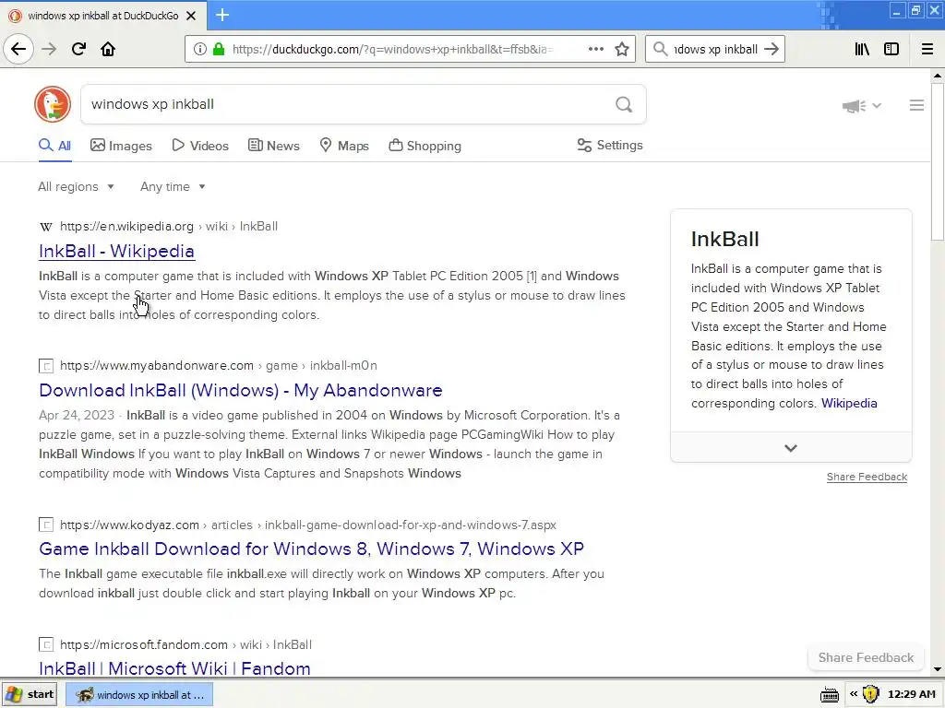
Task: Click the myabandonware result favicon
Action: 46,366
